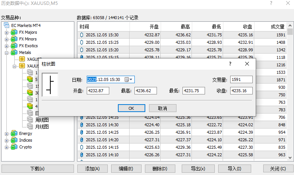The image size is (294, 175).
Task: Click the 取消 button
Action: coord(163,108)
